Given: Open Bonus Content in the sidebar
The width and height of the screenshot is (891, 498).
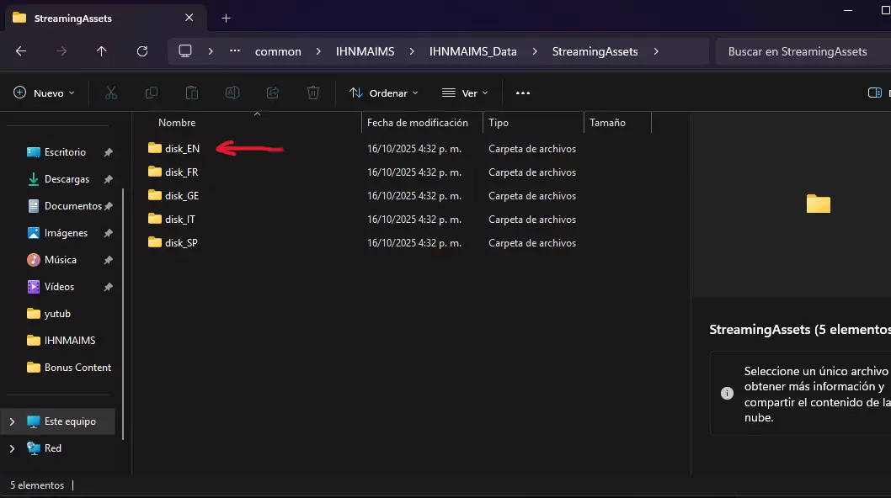Looking at the screenshot, I should [x=77, y=368].
